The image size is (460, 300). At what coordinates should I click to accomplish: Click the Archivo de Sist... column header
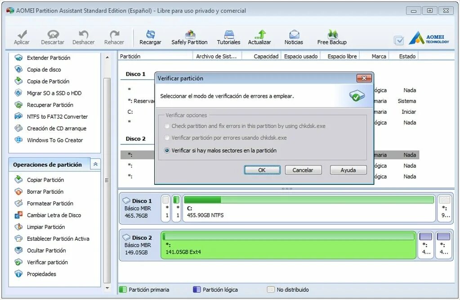(x=217, y=56)
